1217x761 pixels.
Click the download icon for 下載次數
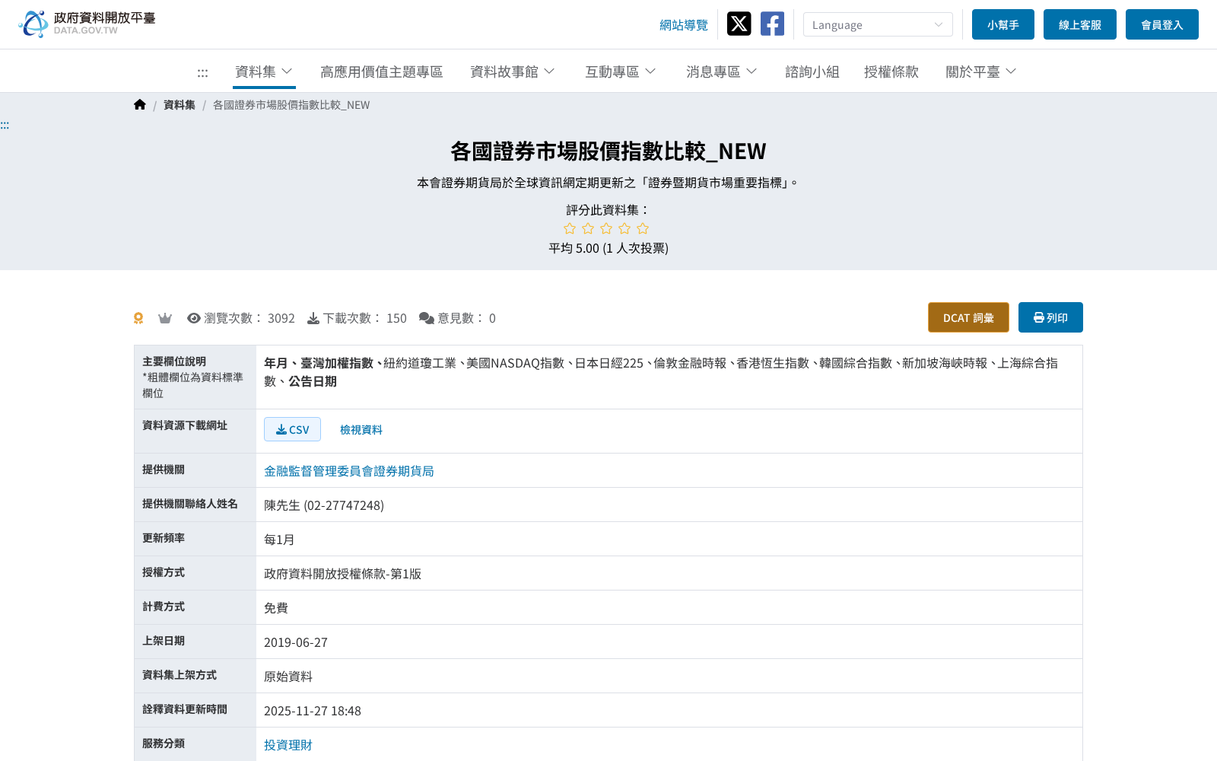click(x=313, y=318)
